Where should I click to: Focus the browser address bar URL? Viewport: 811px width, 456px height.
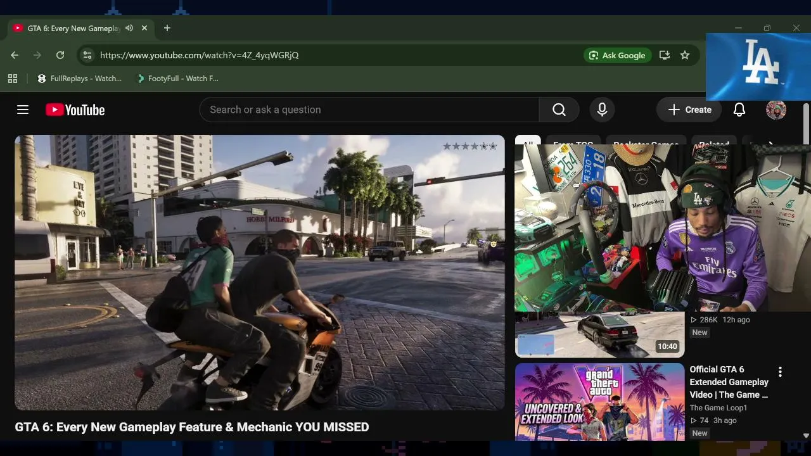(200, 55)
